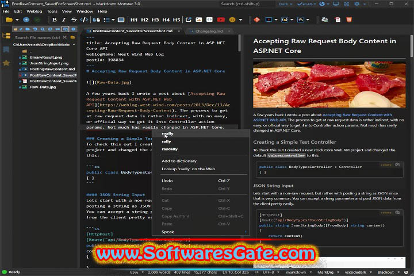Expand the emoji dropdown arrow
Viewport: 414px width, 276px height.
point(240,20)
